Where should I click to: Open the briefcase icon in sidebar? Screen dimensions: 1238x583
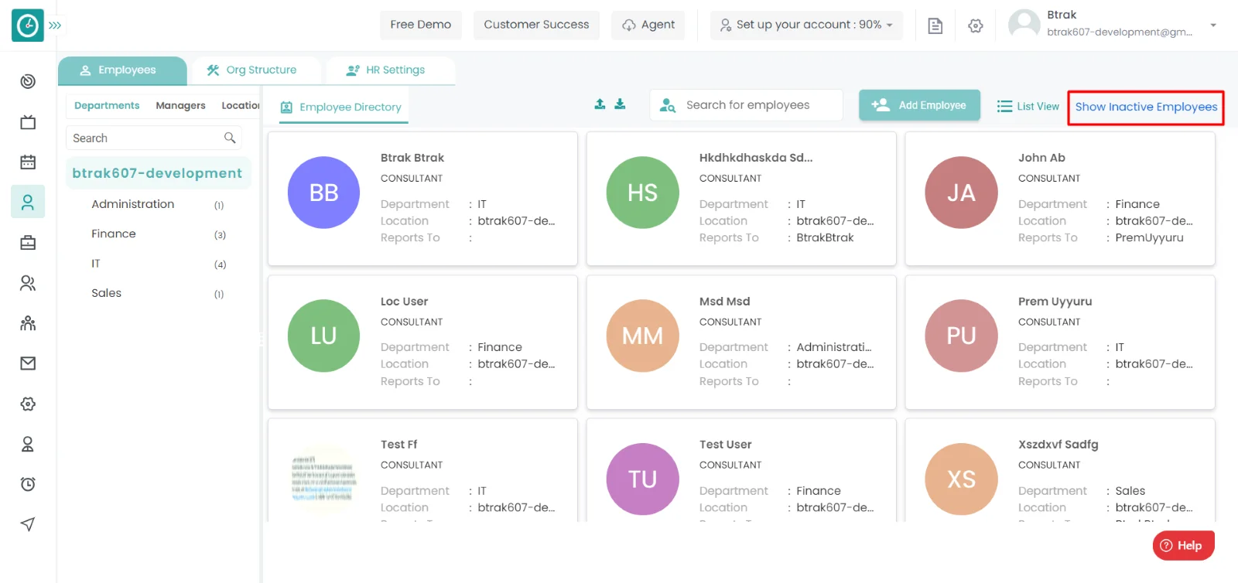[28, 243]
